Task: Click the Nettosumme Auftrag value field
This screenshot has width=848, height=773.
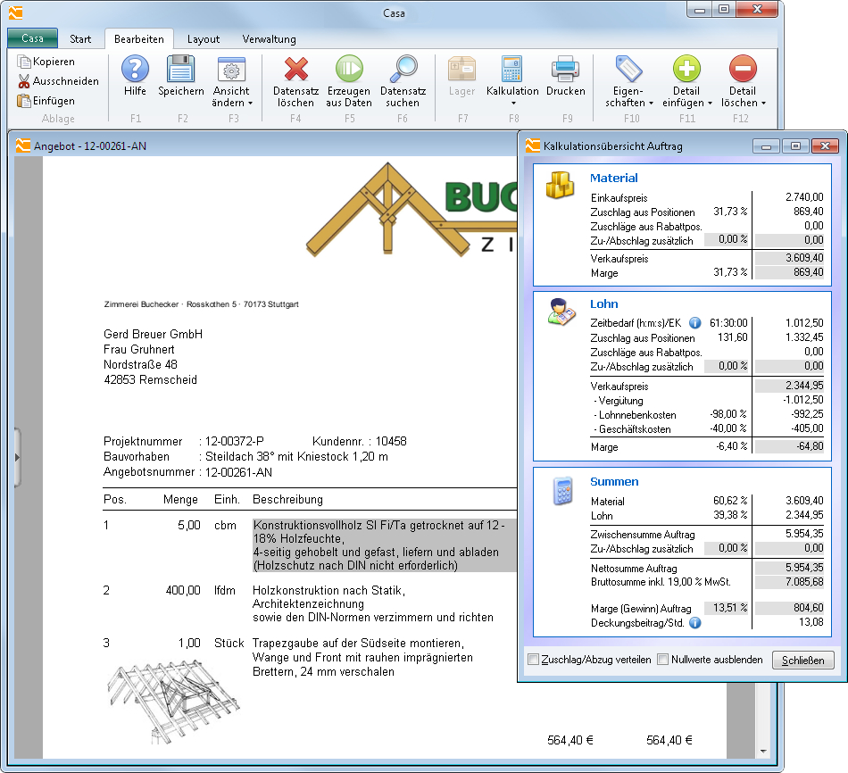Action: tap(790, 568)
